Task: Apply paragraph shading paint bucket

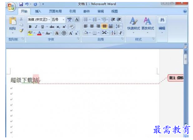Action: (x=86, y=33)
